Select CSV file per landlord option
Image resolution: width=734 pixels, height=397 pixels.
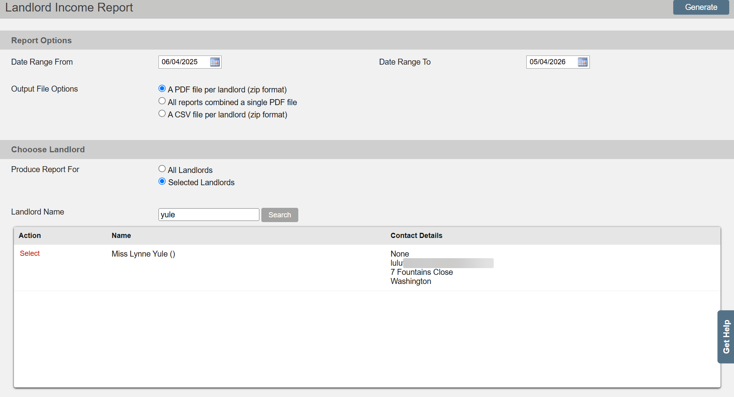tap(162, 114)
